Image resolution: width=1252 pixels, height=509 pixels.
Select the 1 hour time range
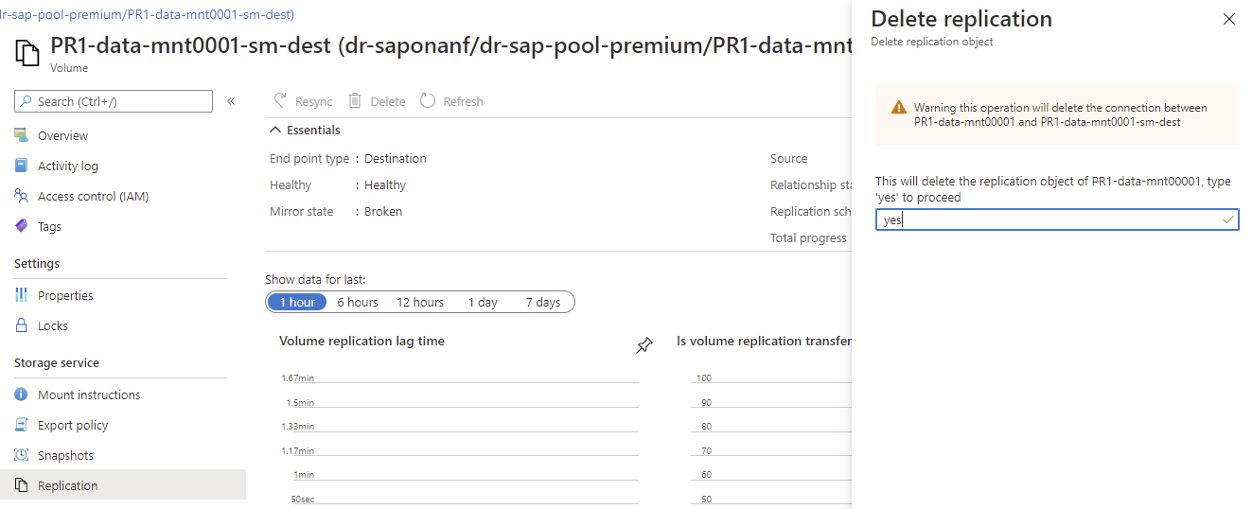tap(297, 302)
